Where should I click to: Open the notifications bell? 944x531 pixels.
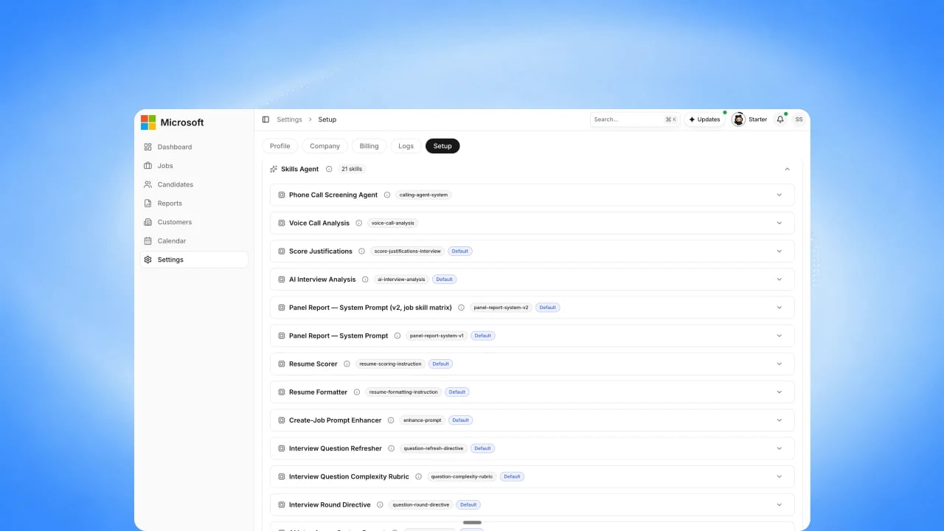pos(780,119)
